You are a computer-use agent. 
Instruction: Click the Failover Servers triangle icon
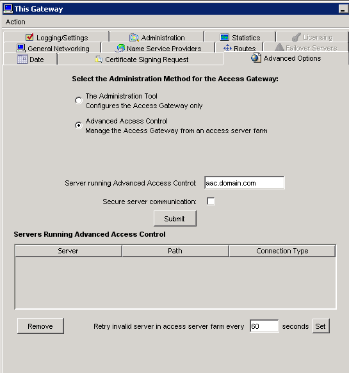click(x=279, y=47)
